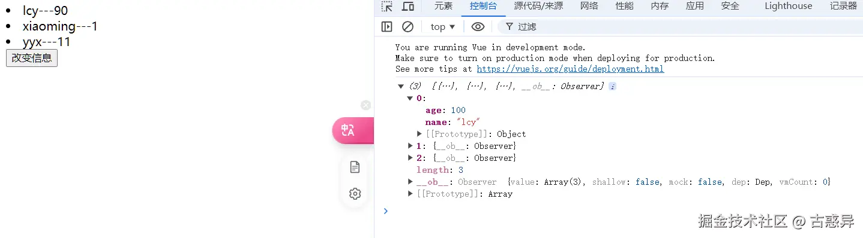
Task: Activate the inspect element picker icon
Action: pos(387,7)
